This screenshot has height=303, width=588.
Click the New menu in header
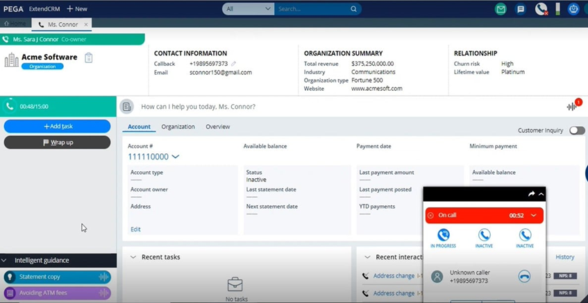pos(77,9)
